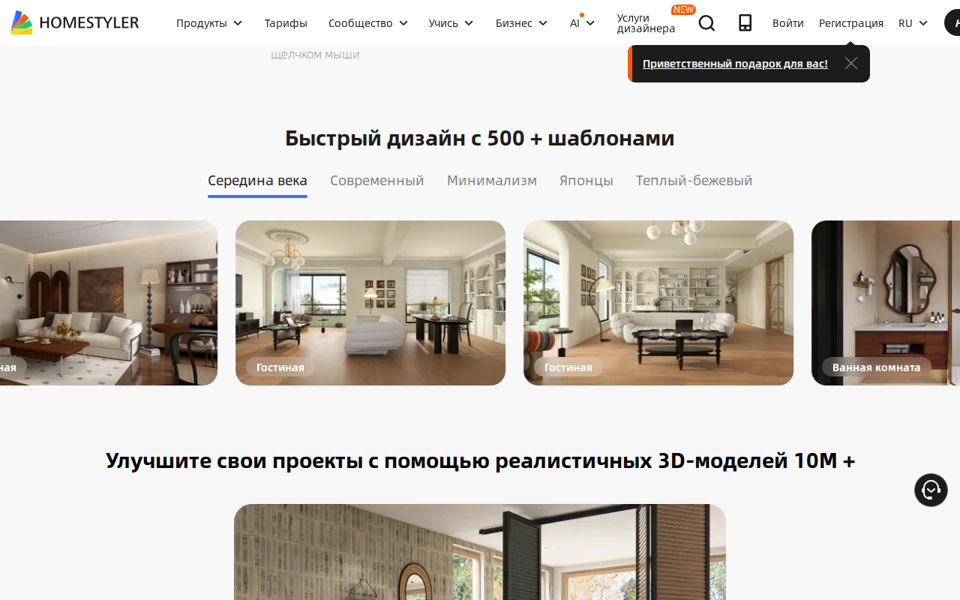Select the Середина века tab
Viewport: 960px width, 600px height.
[x=257, y=181]
